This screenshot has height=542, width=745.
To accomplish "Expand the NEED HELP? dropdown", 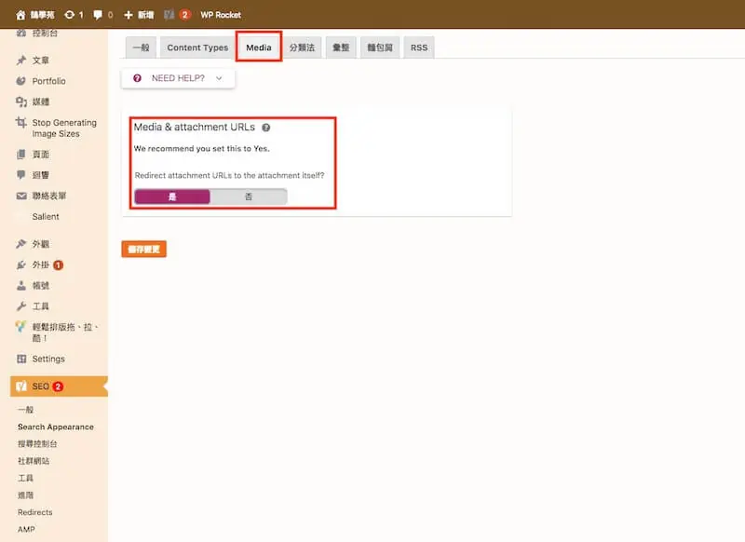I will 178,78.
